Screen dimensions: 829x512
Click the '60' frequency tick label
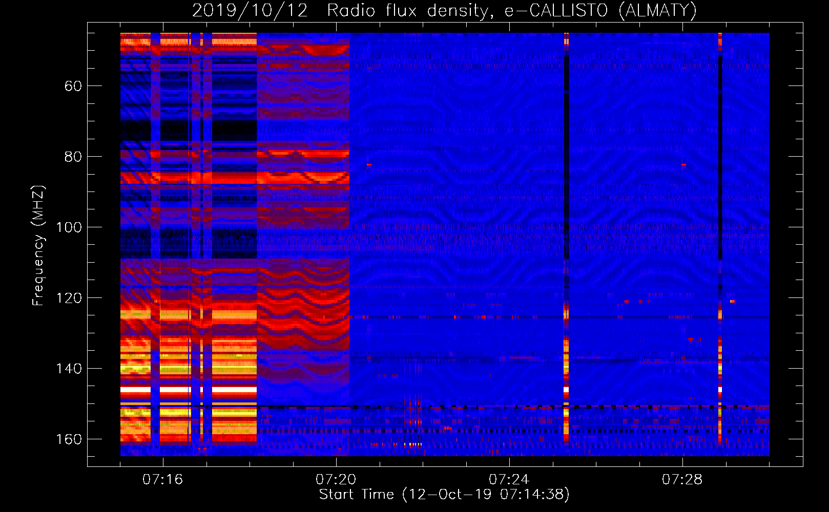(x=73, y=86)
